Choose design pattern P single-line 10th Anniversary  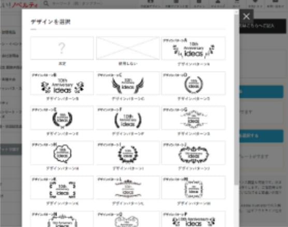pos(193,219)
